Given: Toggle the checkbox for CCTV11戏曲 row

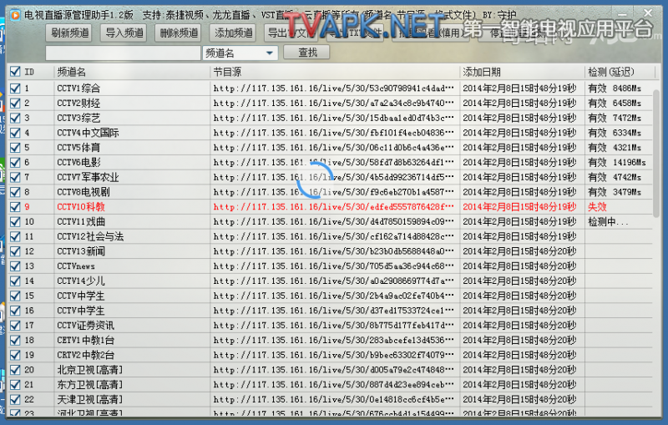Looking at the screenshot, I should pos(15,222).
